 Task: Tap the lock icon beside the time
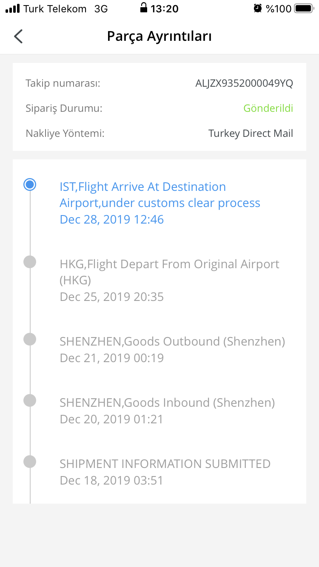(143, 8)
